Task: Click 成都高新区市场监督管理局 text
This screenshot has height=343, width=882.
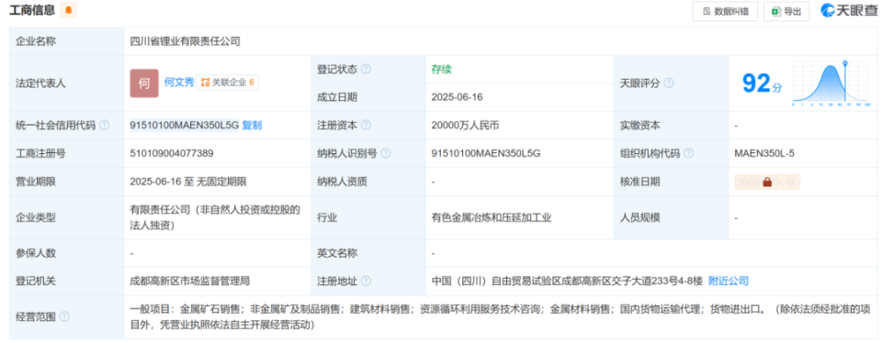Action: 190,281
